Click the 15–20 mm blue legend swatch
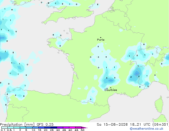The width and height of the screenshot is (169, 131). pyautogui.click(x=41, y=128)
